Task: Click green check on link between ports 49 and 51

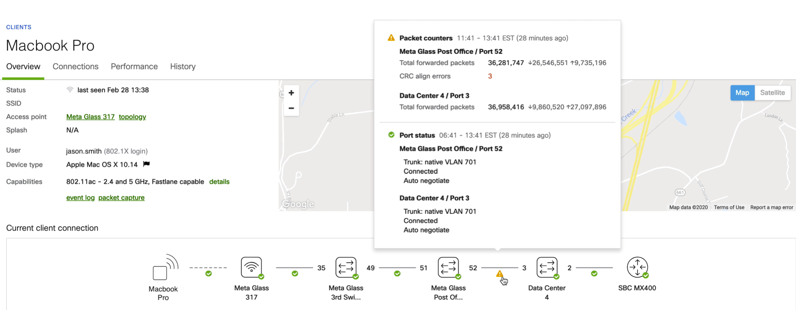Action: tap(397, 274)
